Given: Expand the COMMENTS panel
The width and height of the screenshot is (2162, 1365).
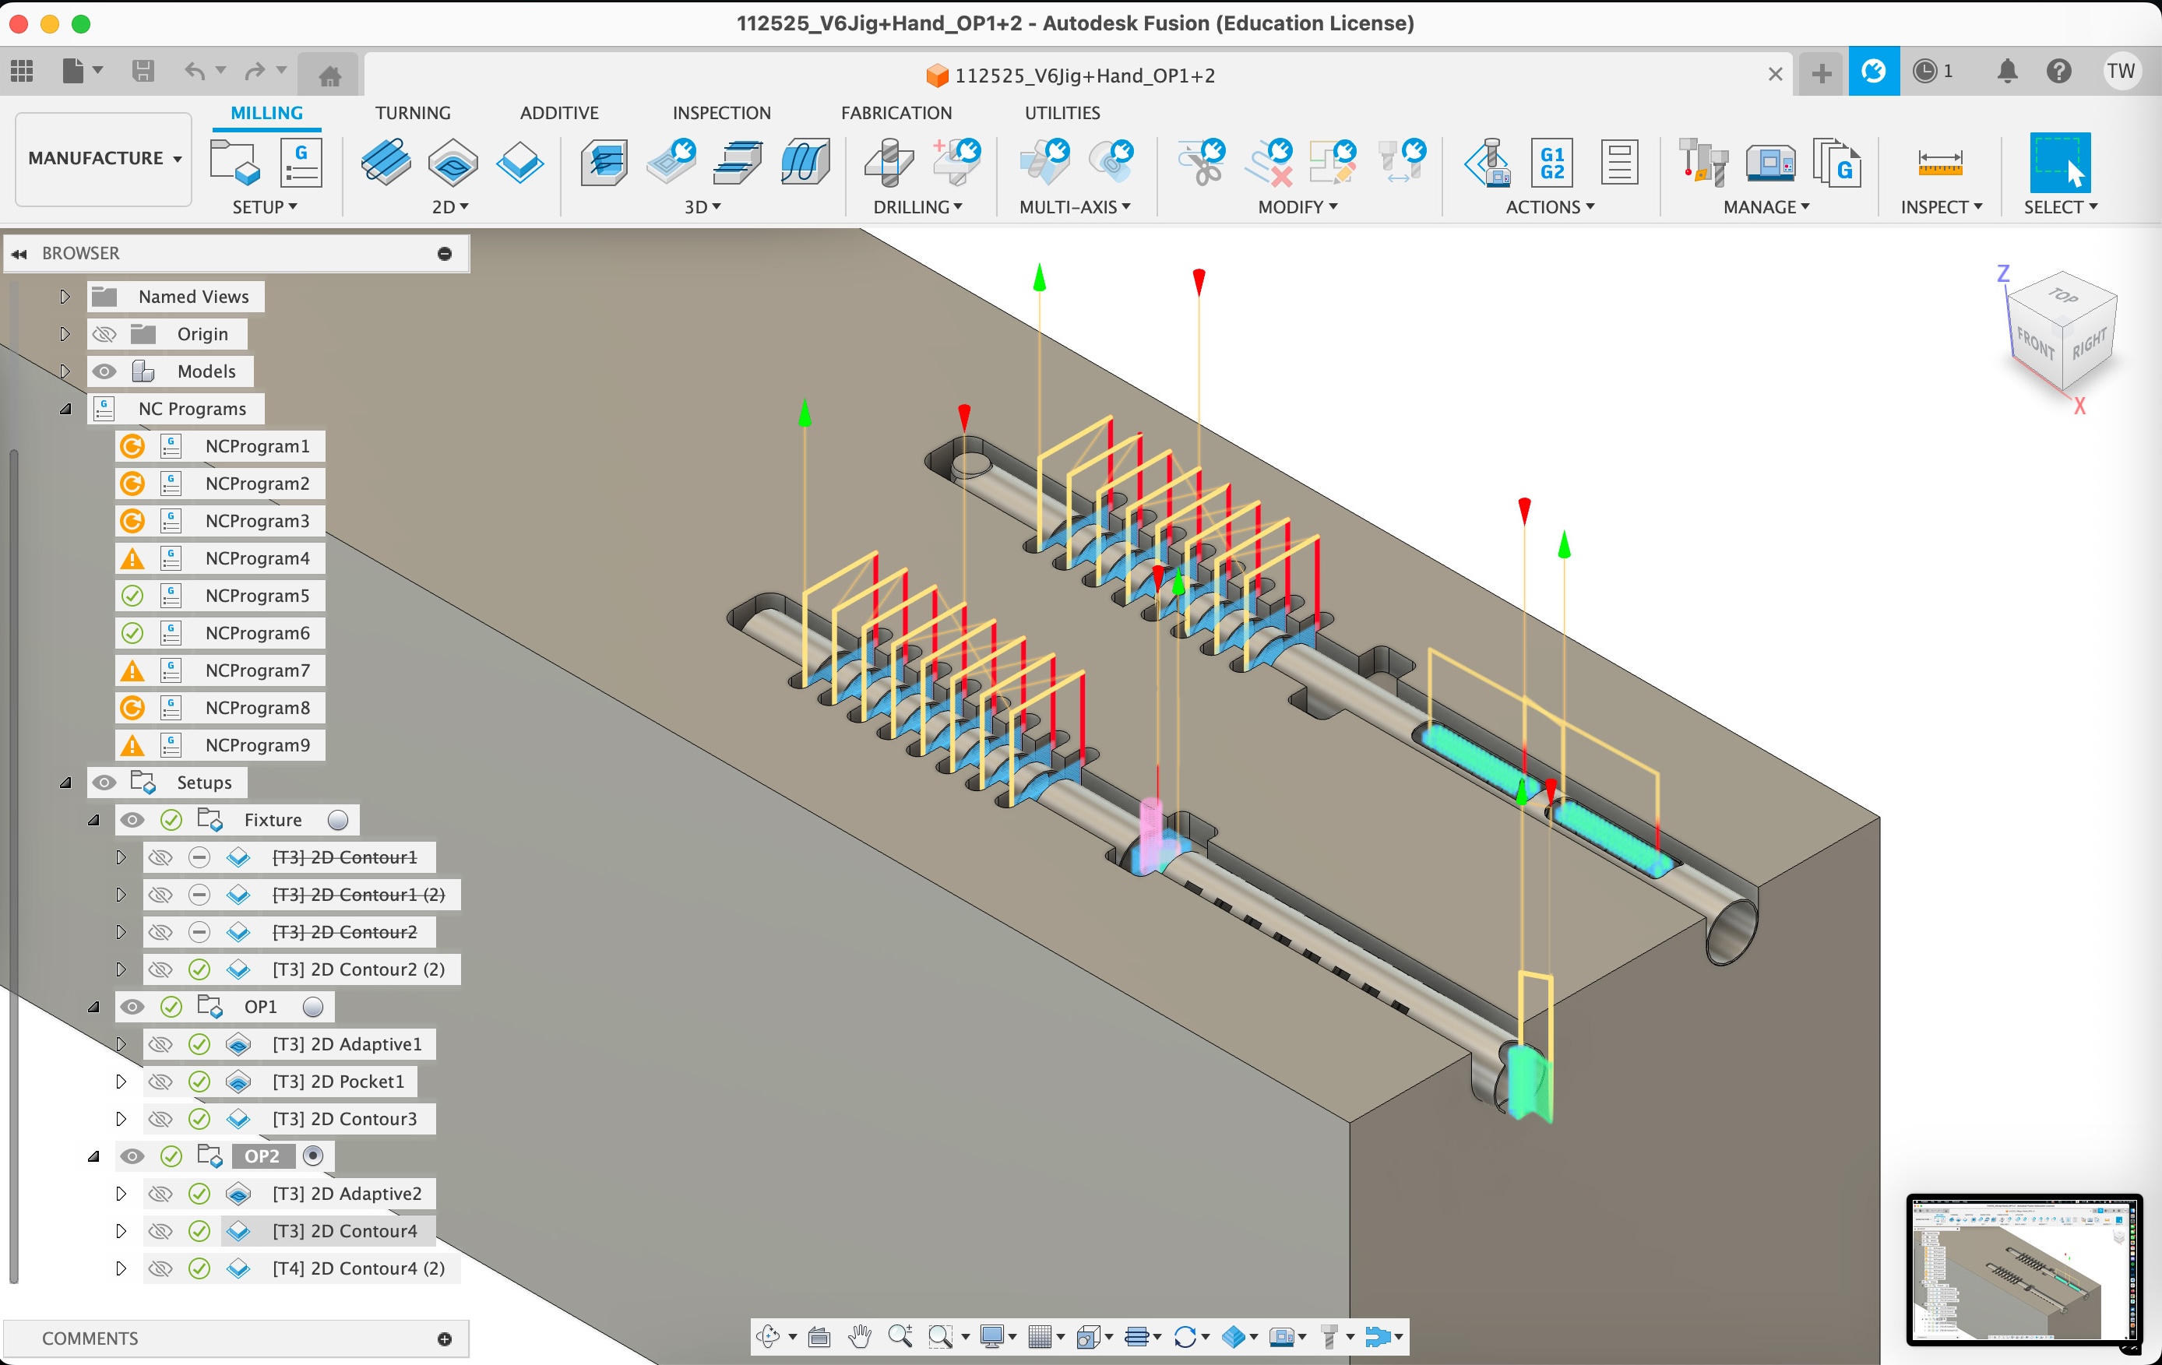Looking at the screenshot, I should click(x=445, y=1338).
